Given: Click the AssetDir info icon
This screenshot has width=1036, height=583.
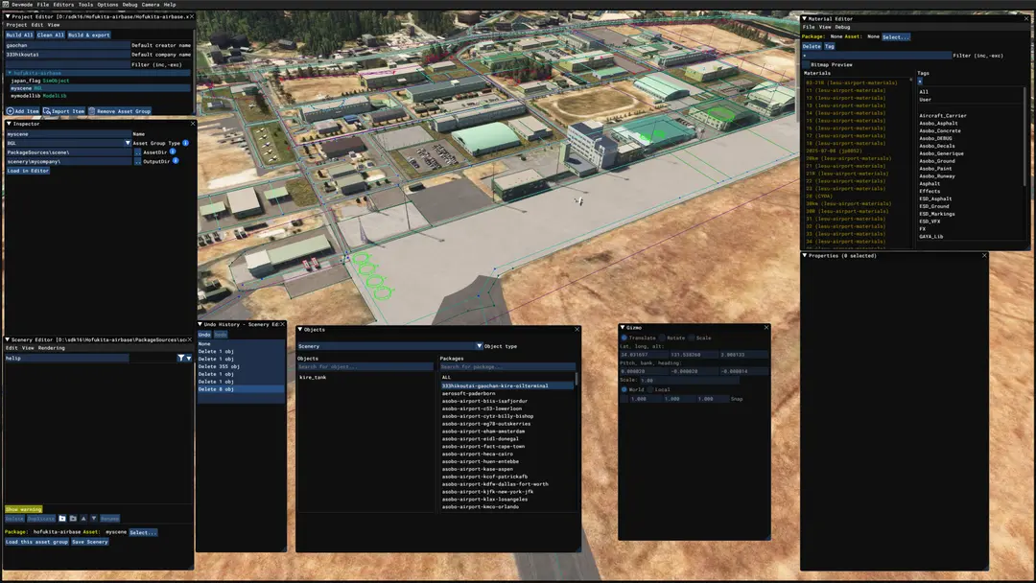Looking at the screenshot, I should click(x=173, y=152).
